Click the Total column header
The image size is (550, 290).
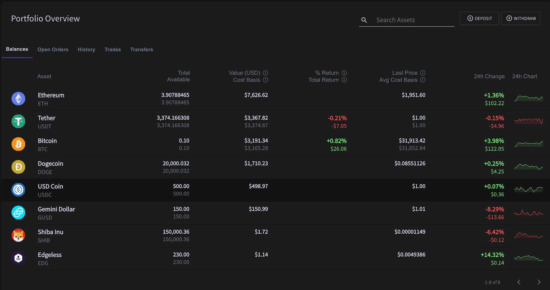(x=184, y=73)
